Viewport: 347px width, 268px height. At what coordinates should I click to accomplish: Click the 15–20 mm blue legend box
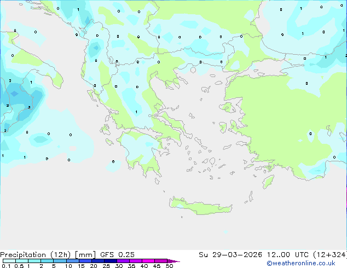point(85,261)
